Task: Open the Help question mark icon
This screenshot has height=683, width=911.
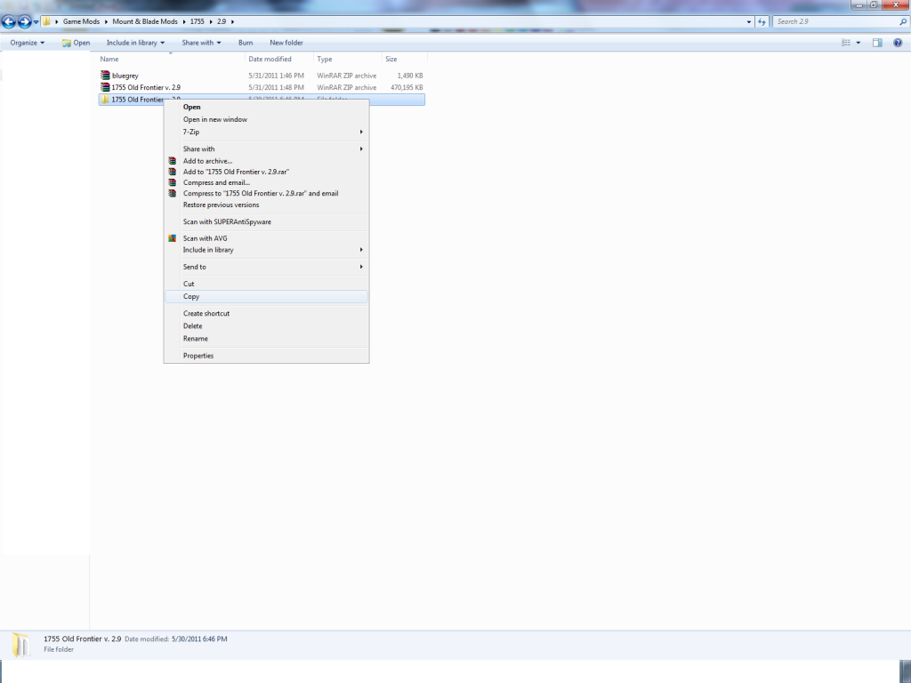Action: 898,43
